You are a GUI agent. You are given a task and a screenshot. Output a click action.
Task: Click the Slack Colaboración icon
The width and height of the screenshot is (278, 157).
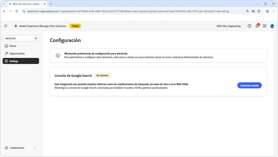tap(7, 148)
